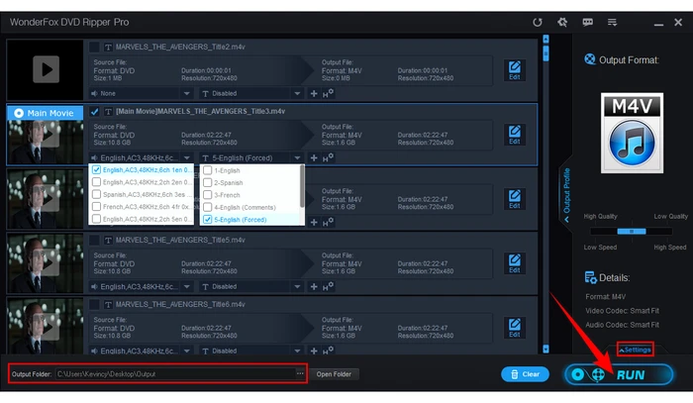Image resolution: width=693 pixels, height=403 pixels.
Task: Browse output folder with three-dots button
Action: 300,374
